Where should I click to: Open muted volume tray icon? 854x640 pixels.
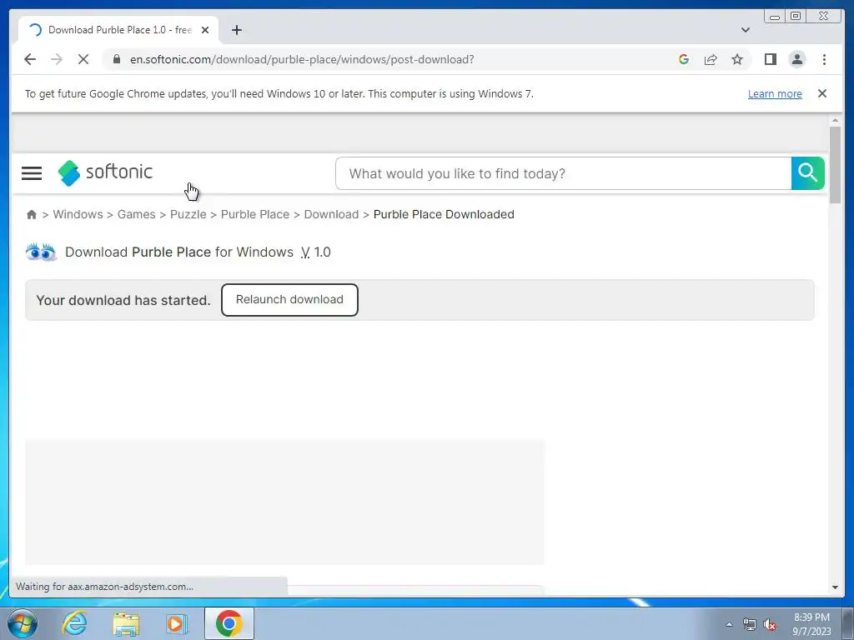click(x=770, y=625)
